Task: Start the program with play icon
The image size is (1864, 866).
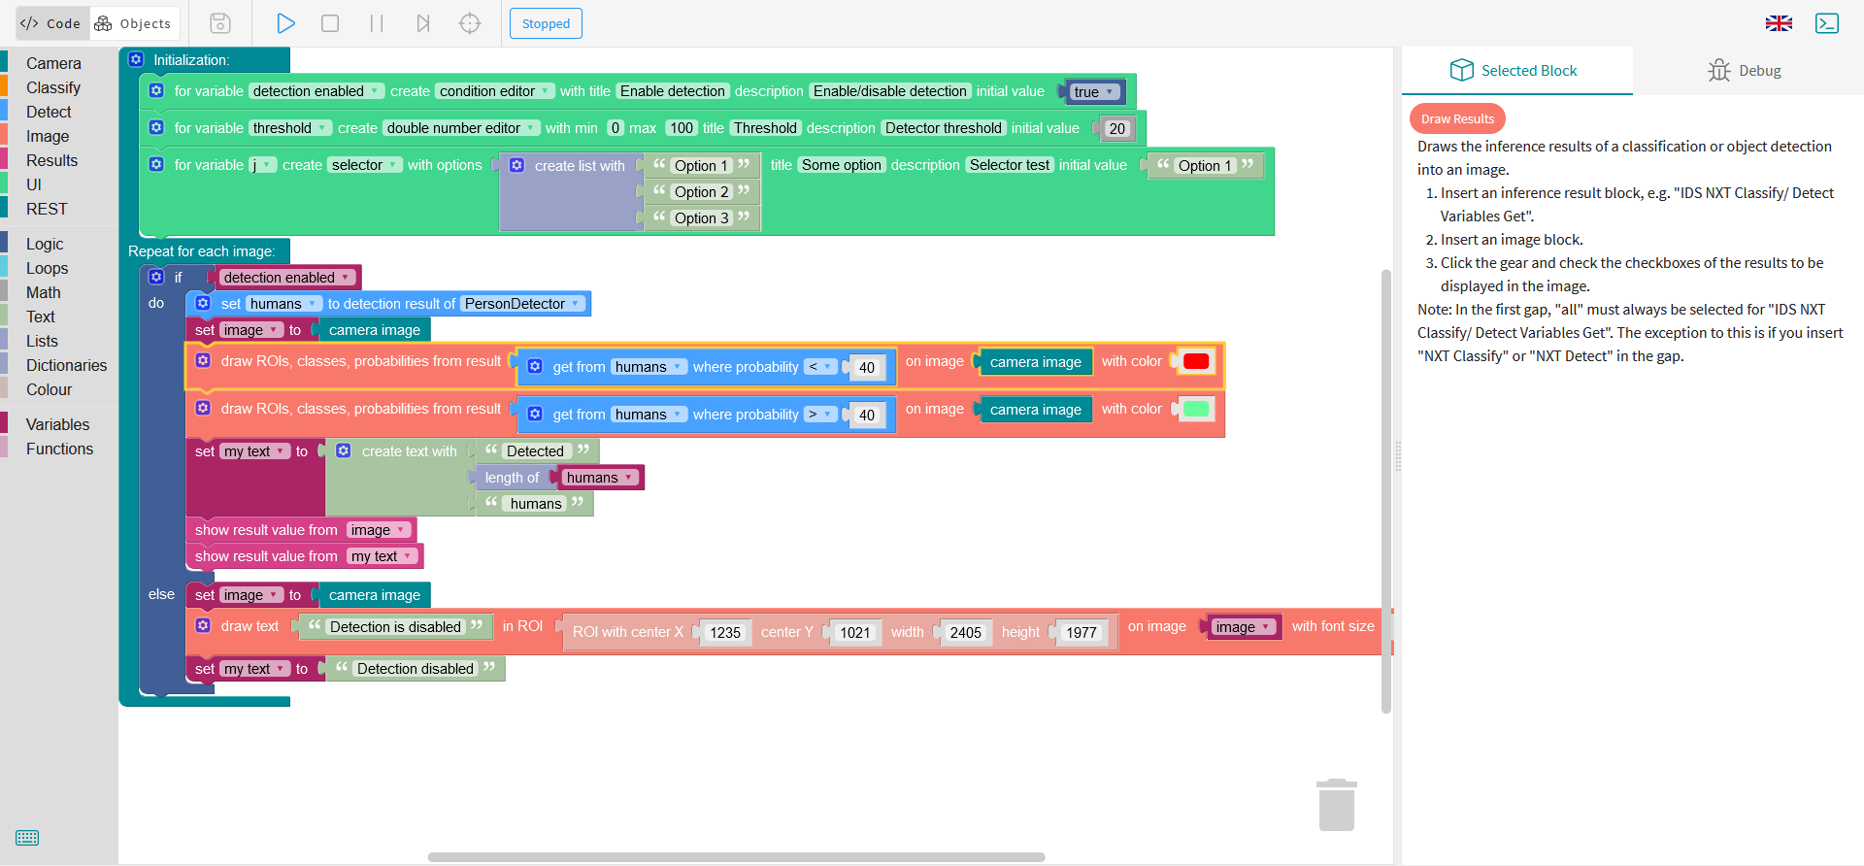Action: pos(285,23)
